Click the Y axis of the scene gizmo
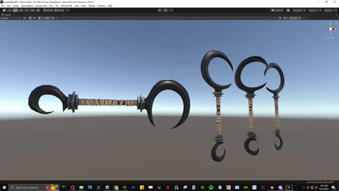339x191 pixels. [330, 25]
